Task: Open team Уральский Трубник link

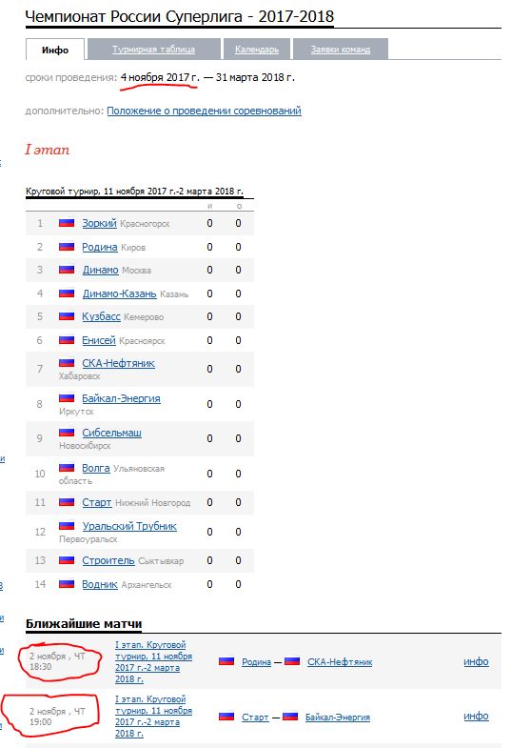Action: pyautogui.click(x=129, y=526)
